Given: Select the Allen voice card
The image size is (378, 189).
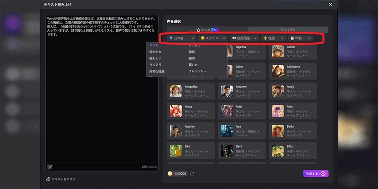Looking at the screenshot, I should 246,71.
